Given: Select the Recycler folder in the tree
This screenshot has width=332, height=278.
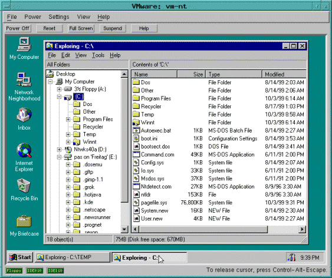Looking at the screenshot, I should [93, 127].
